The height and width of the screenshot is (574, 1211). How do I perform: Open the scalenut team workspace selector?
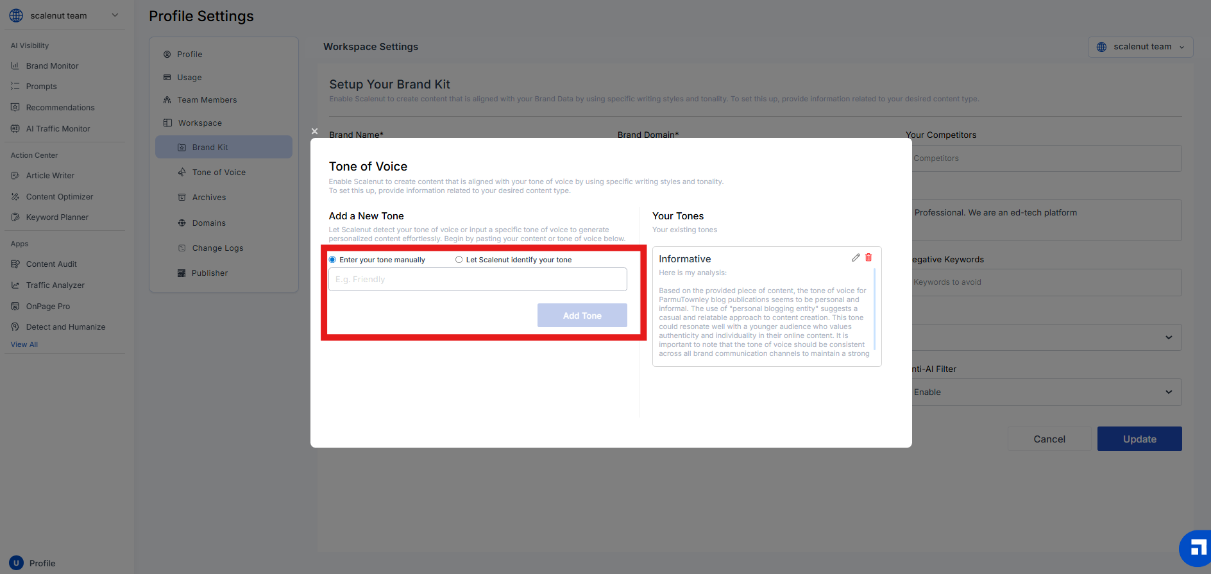(1140, 47)
